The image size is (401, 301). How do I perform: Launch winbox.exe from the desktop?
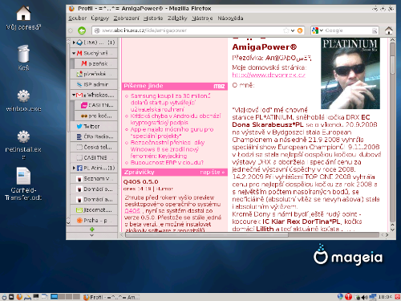click(x=23, y=100)
